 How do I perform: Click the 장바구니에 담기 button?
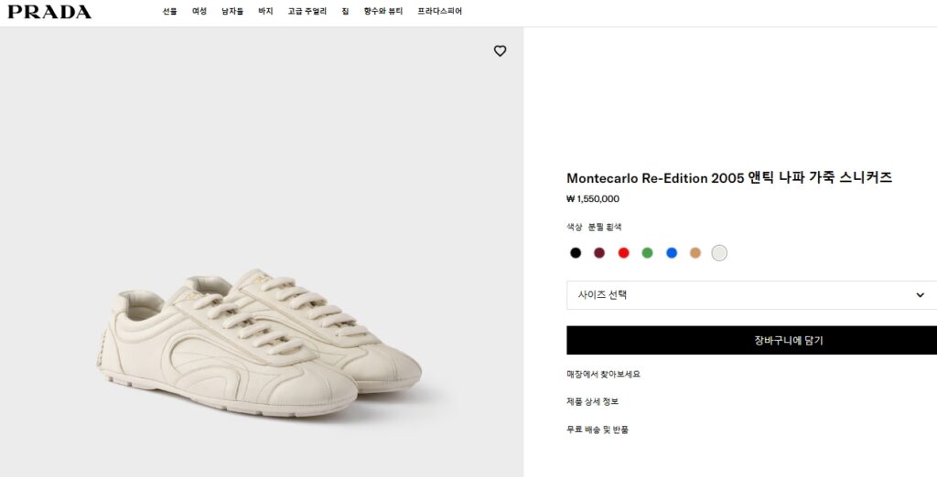751,340
